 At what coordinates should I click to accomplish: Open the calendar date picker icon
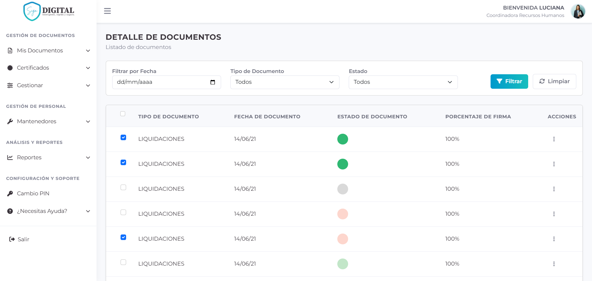click(x=213, y=82)
